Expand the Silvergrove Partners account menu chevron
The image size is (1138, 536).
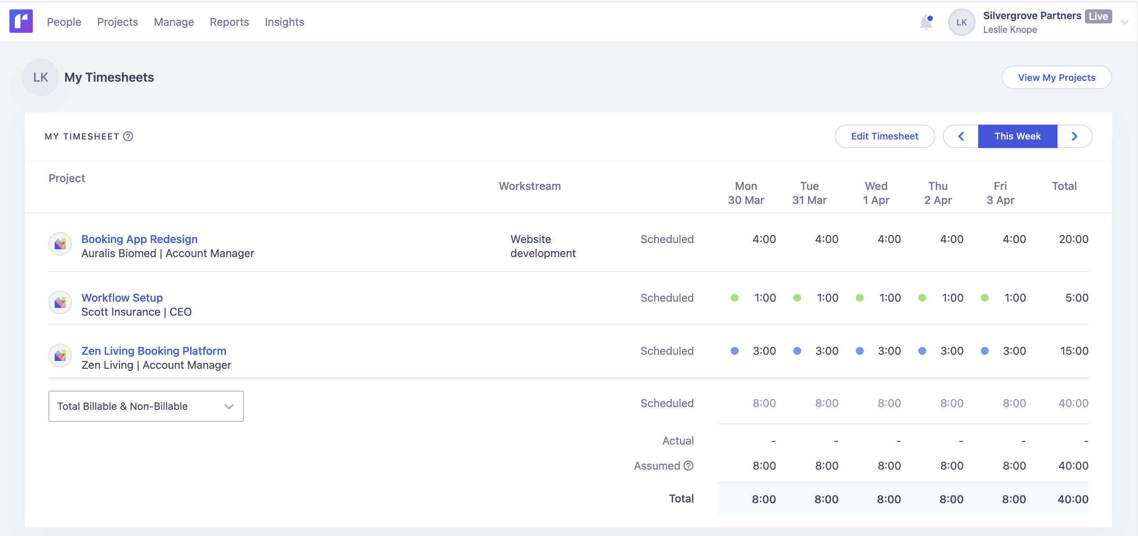coord(1124,22)
